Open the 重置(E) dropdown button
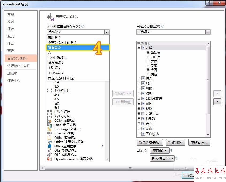This screenshot has height=182, width=226. [160, 150]
